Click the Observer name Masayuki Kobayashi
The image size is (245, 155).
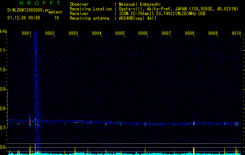140,4
